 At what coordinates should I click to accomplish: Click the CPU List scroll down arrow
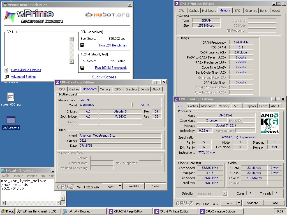pos(72,61)
